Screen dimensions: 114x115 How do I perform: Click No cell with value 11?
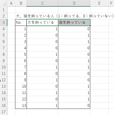pos(21,93)
